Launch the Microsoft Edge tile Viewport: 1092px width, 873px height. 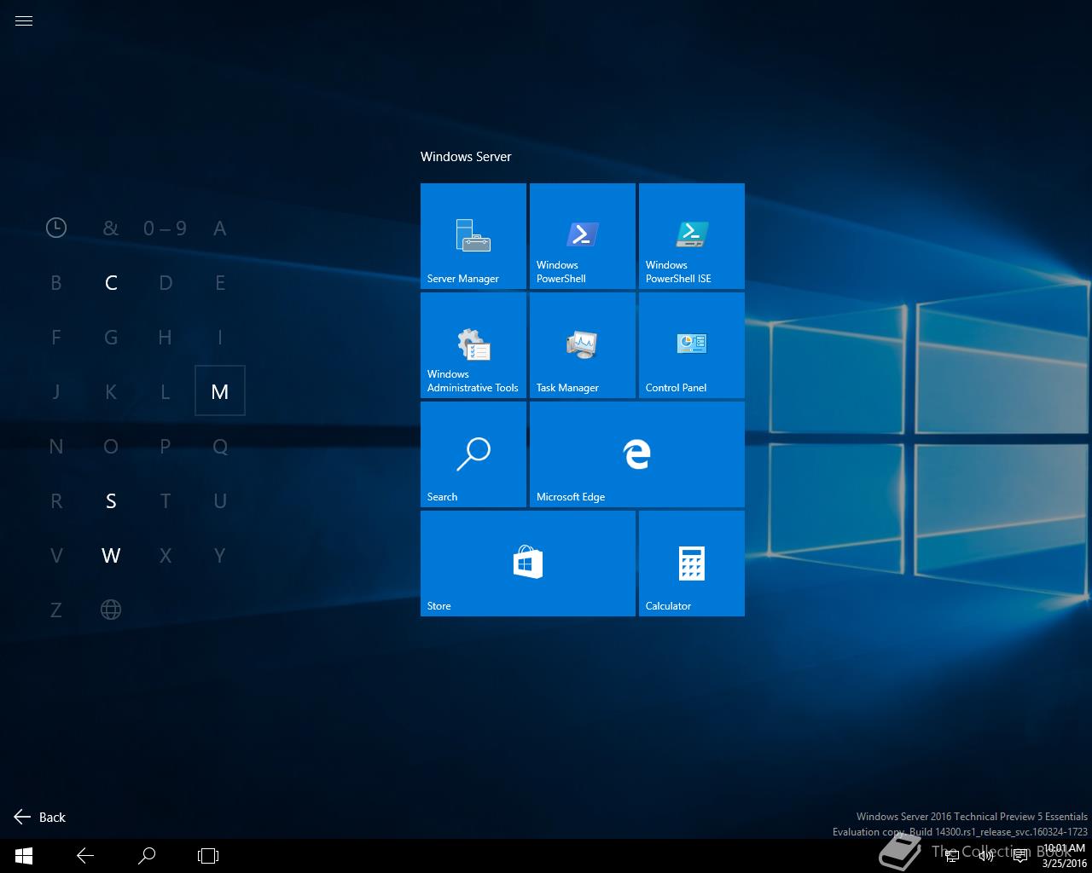pos(637,454)
